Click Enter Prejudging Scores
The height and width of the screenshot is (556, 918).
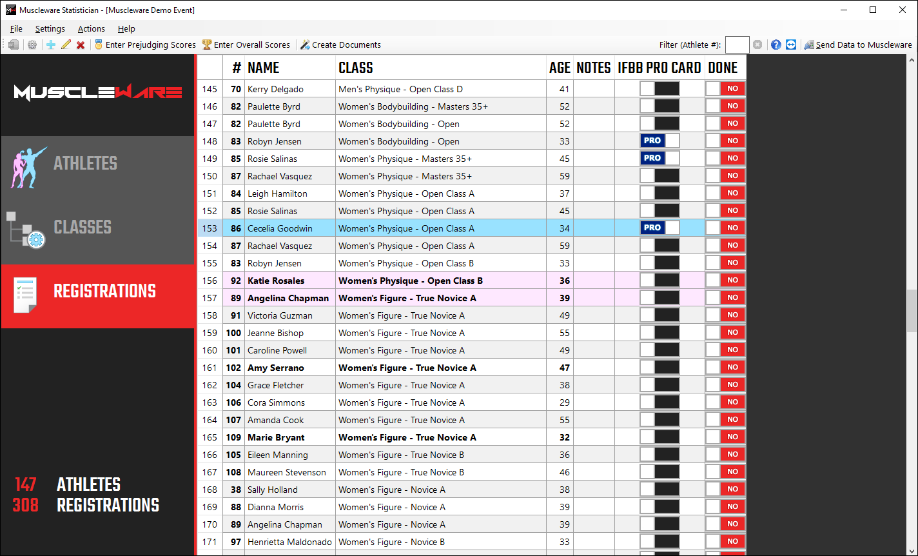(145, 45)
